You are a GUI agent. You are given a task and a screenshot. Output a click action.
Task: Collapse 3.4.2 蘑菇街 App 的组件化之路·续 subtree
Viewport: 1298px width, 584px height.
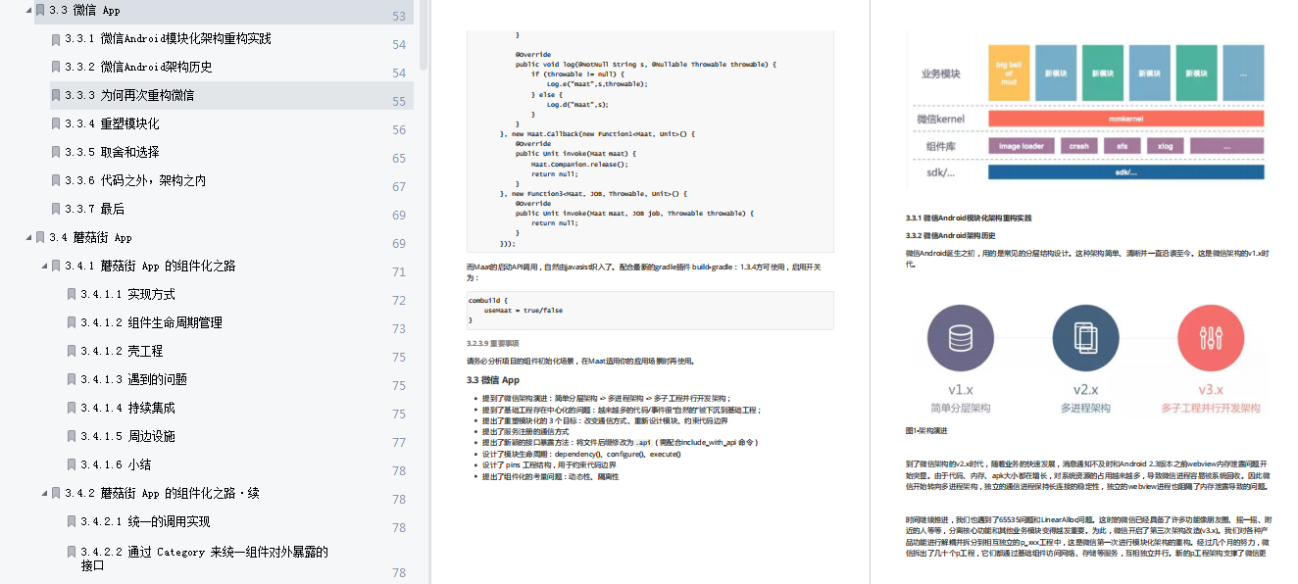tap(43, 493)
